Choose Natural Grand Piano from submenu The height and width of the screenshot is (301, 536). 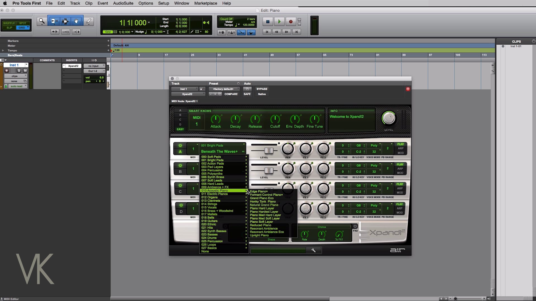(x=264, y=205)
